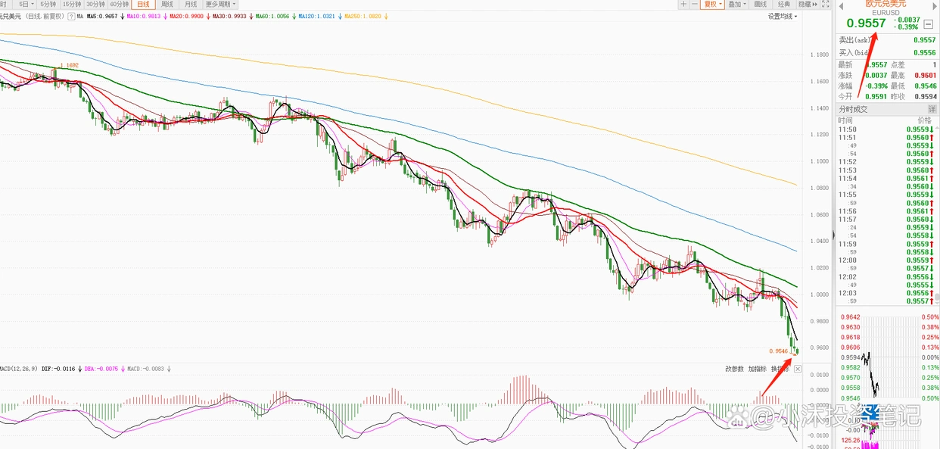Go to previous symbol with left arrow
The image size is (940, 449).
841,6
